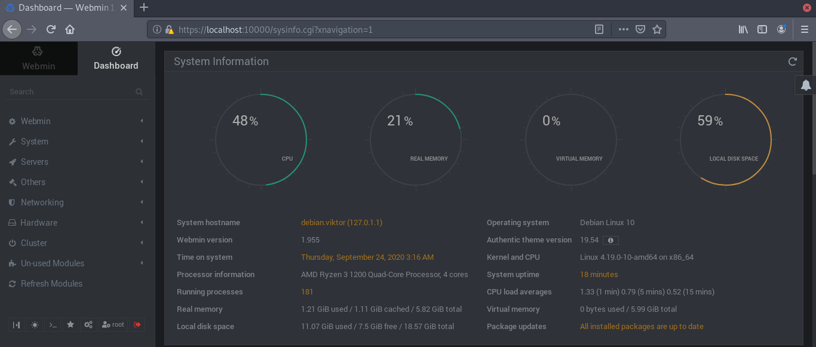
Task: Toggle the light/dark night mode
Action: 35,325
